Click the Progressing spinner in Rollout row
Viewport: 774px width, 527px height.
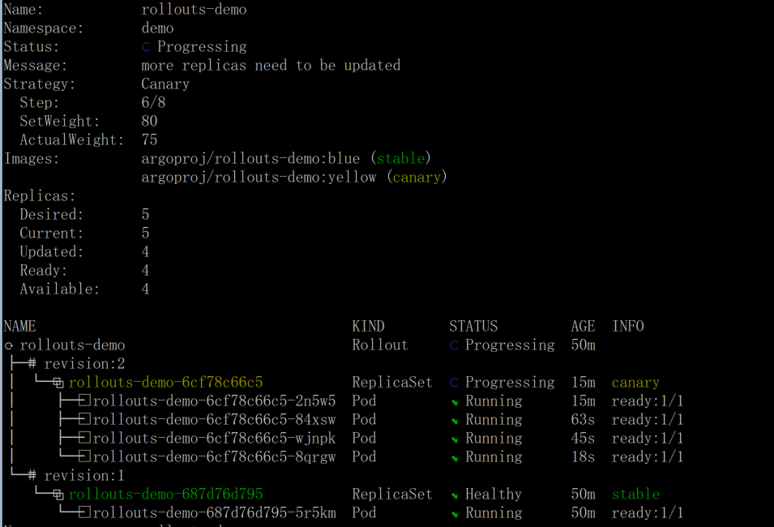coord(454,345)
